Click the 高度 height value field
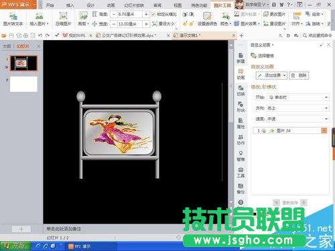The height and width of the screenshot is (251, 335). (129, 14)
